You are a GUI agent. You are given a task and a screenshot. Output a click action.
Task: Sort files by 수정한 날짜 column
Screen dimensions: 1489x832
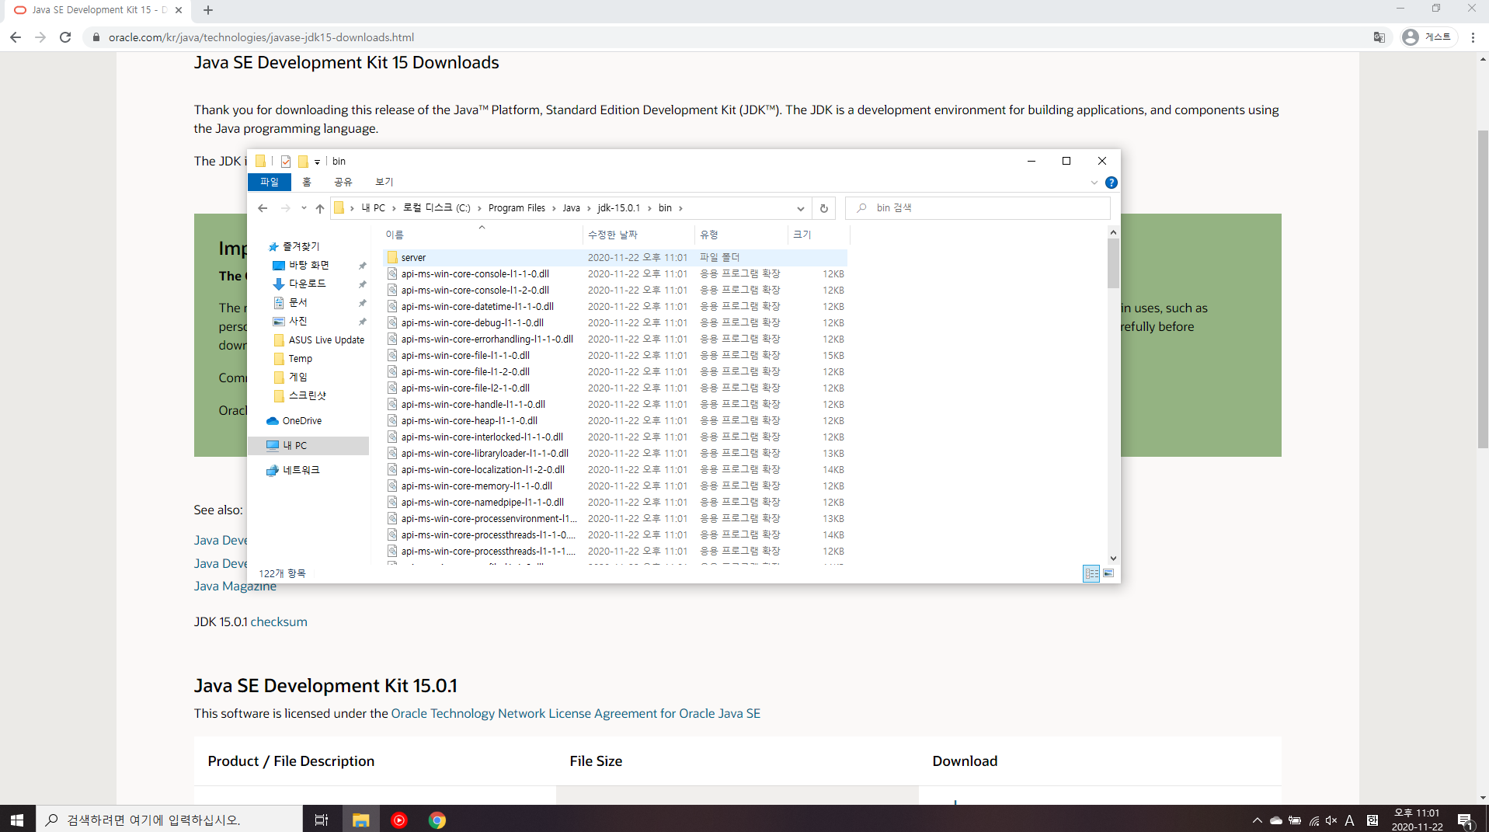point(638,235)
